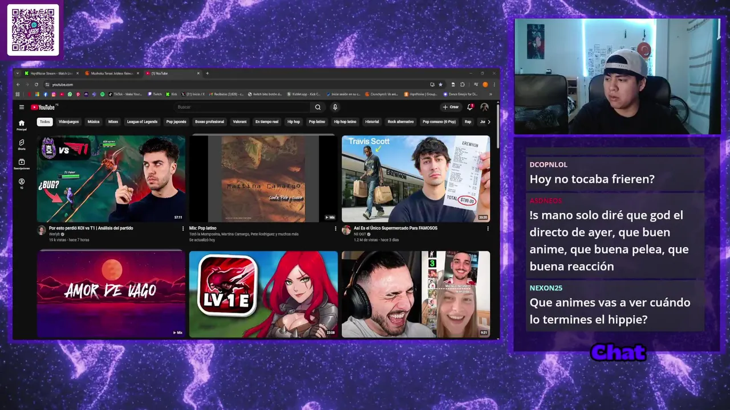Select the Mixes filter chip
Screen dimensions: 730x410
tap(113, 121)
